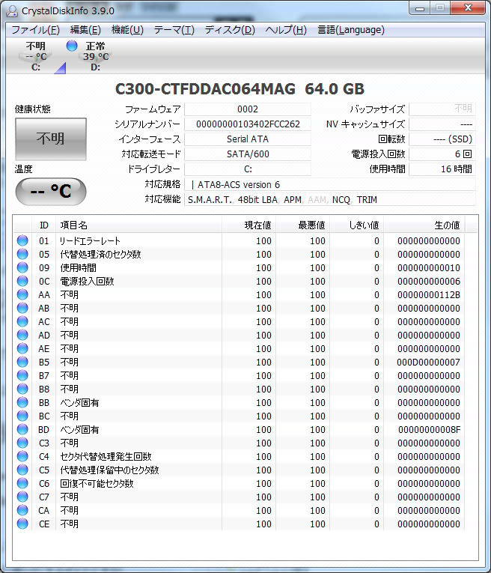Screen dimensions: 491x573
Task: Click the status orb for ID 0C 電源投入回数
Action: pos(22,281)
